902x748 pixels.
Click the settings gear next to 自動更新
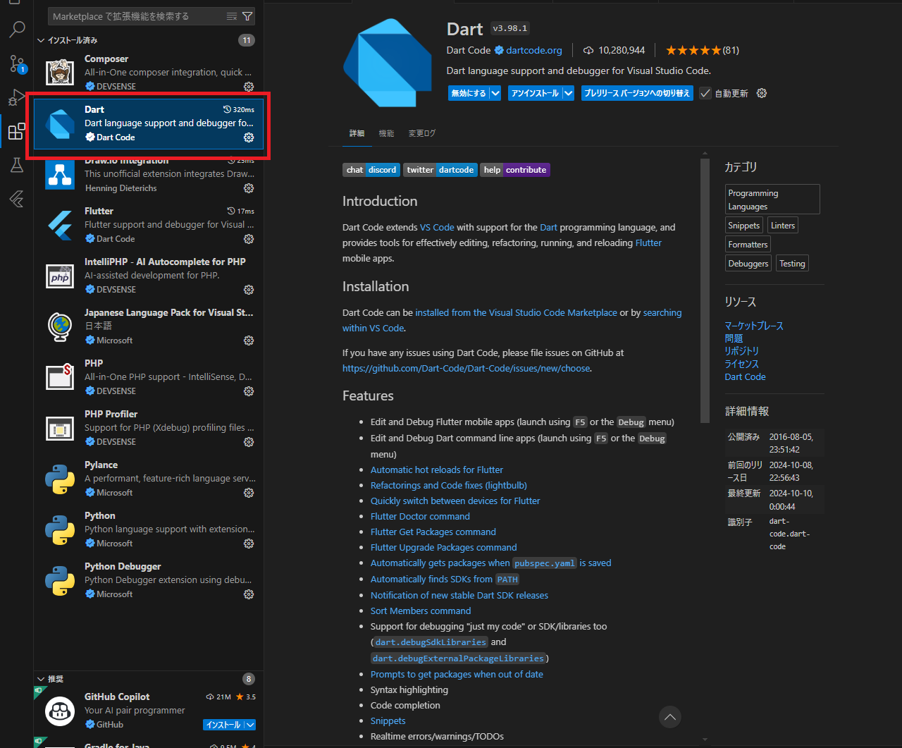pyautogui.click(x=761, y=92)
